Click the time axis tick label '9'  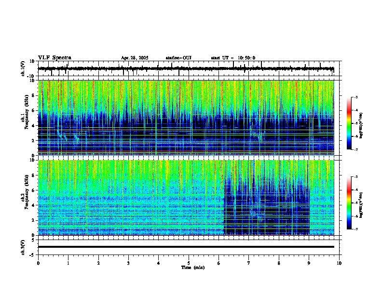[x=309, y=263]
